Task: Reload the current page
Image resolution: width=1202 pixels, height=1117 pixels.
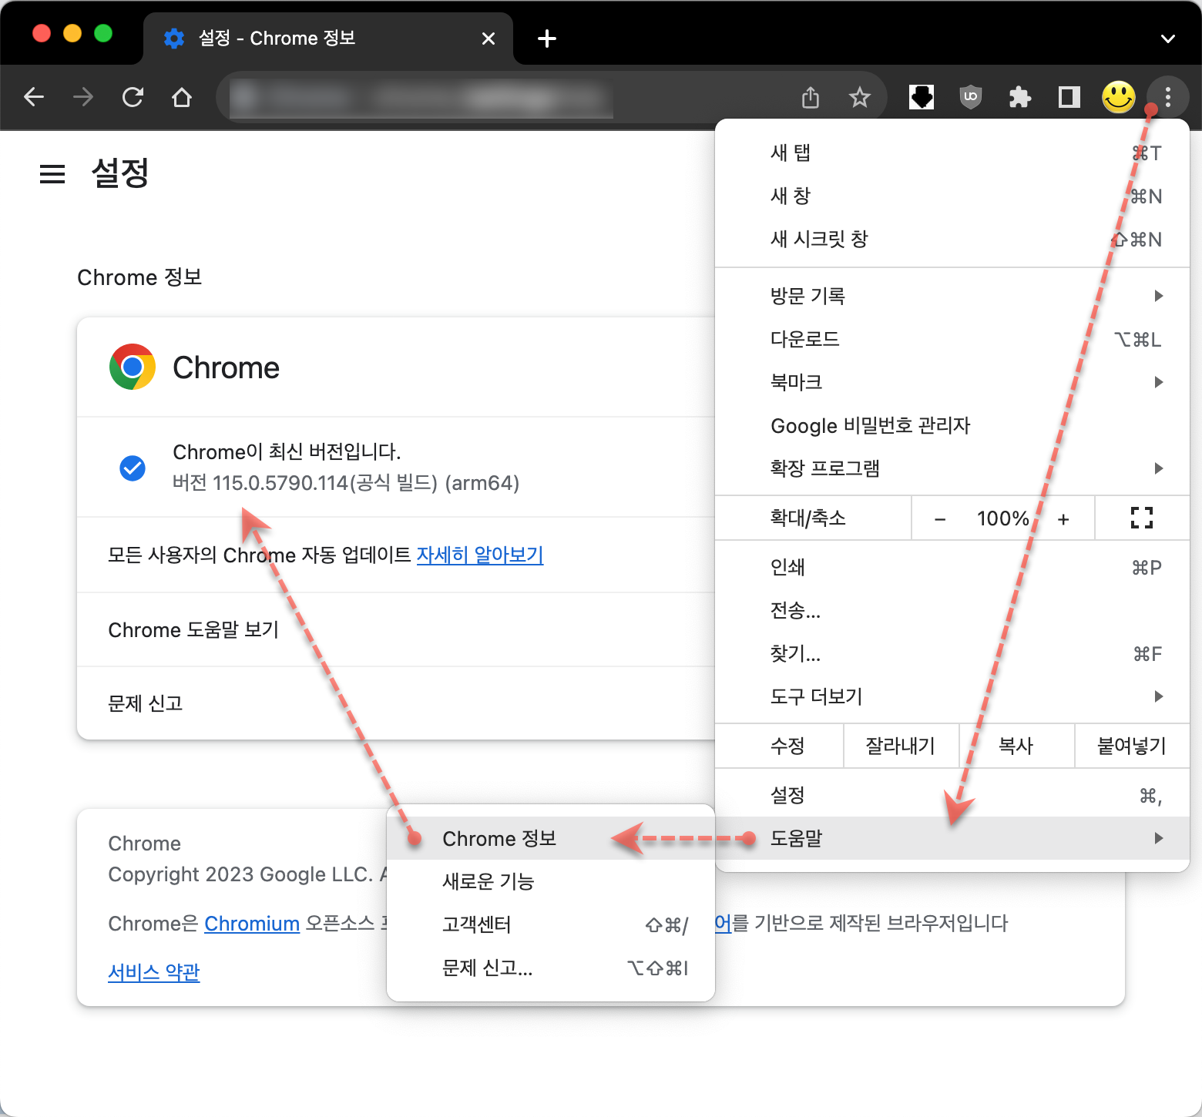Action: pos(133,97)
